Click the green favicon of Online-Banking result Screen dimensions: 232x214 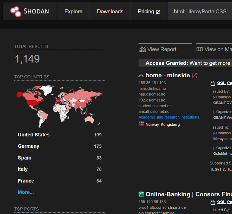pyautogui.click(x=141, y=194)
